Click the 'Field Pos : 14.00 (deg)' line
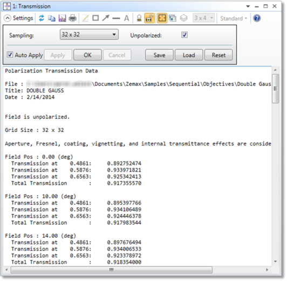 pyautogui.click(x=40, y=236)
